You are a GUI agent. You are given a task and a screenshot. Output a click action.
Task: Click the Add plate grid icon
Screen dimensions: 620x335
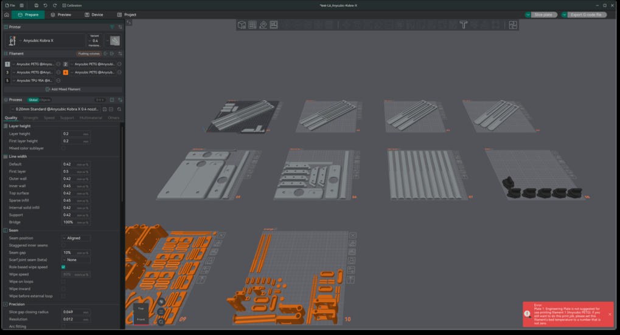point(253,25)
